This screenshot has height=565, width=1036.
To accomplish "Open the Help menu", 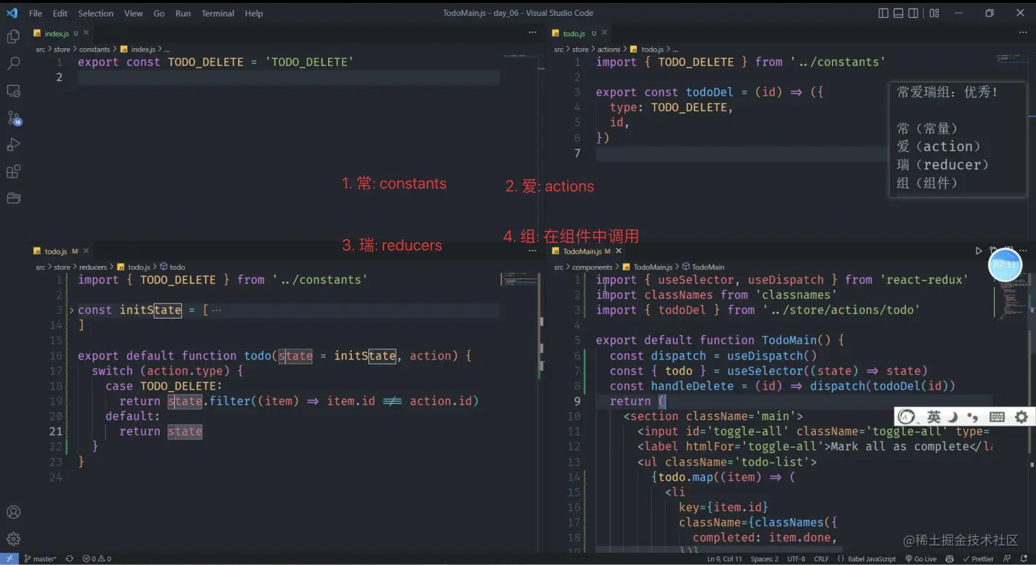I will click(253, 13).
